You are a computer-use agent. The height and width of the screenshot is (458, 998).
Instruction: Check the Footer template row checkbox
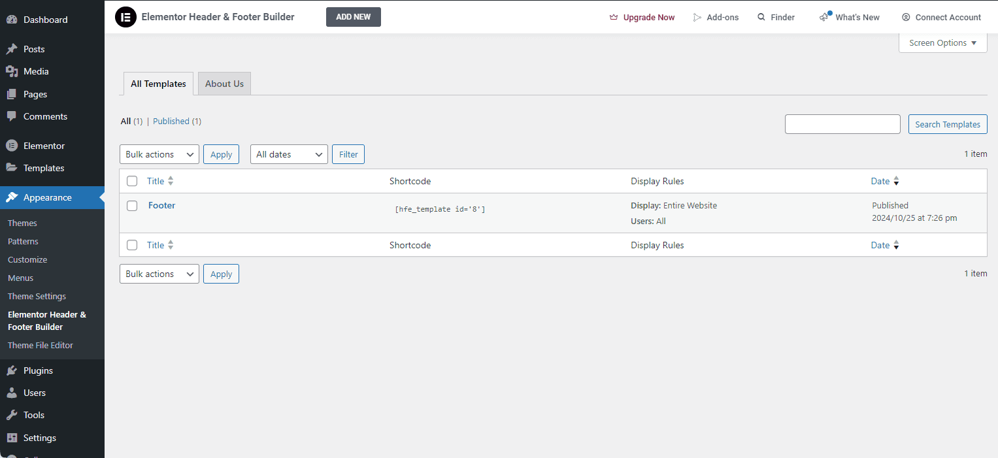click(x=132, y=206)
